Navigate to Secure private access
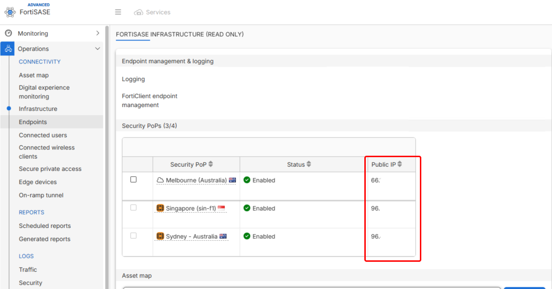The height and width of the screenshot is (289, 552). point(50,169)
